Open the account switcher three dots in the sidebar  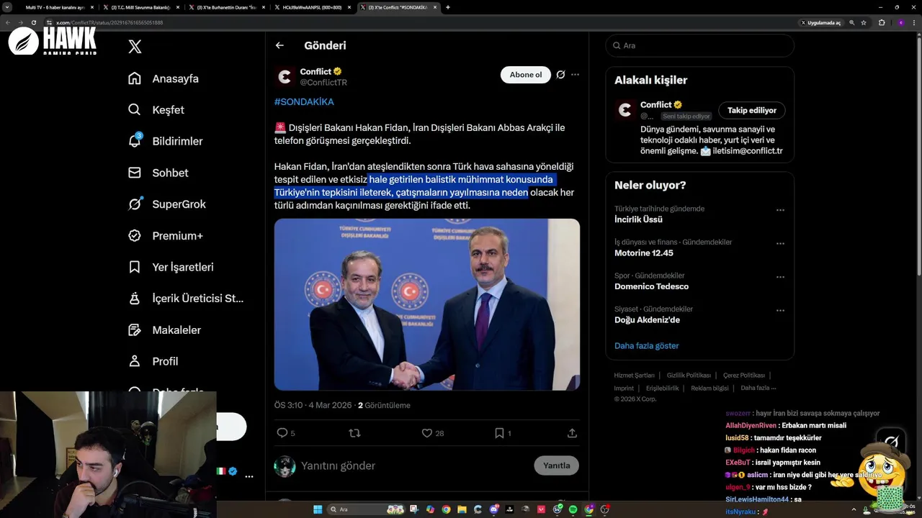pyautogui.click(x=249, y=476)
